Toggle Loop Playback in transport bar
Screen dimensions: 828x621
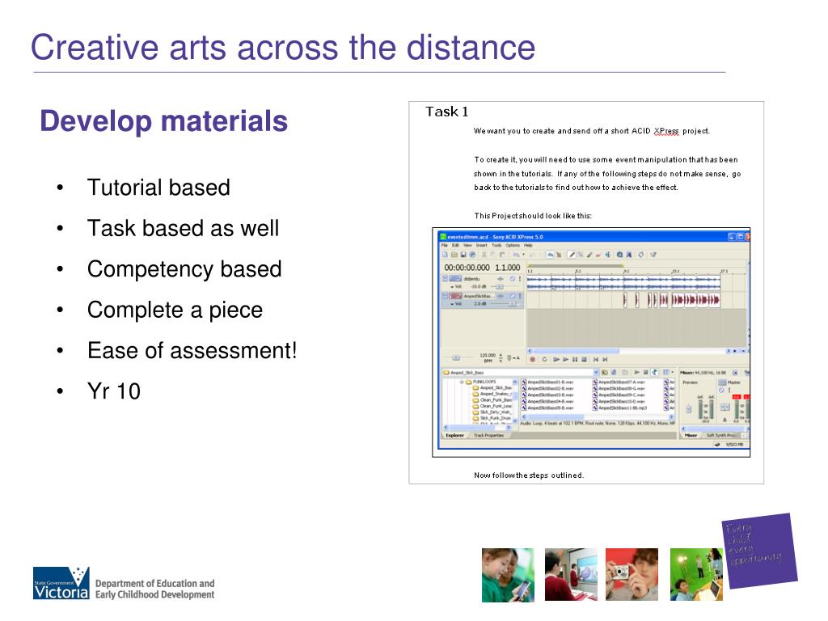(544, 360)
